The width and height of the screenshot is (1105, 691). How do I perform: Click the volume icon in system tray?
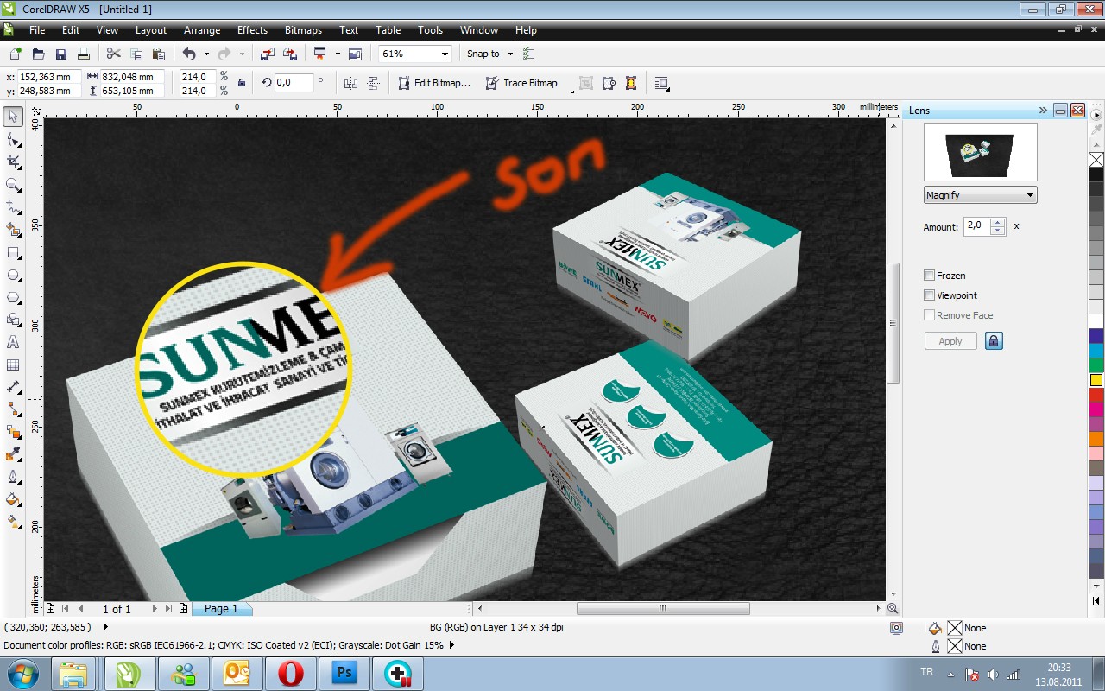pos(993,674)
